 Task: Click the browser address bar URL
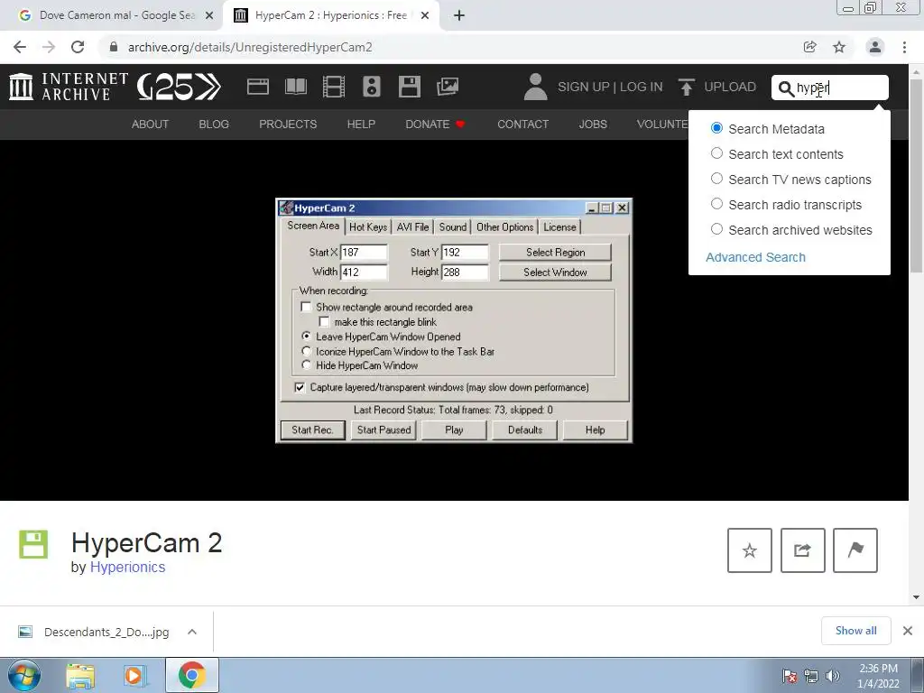click(250, 47)
